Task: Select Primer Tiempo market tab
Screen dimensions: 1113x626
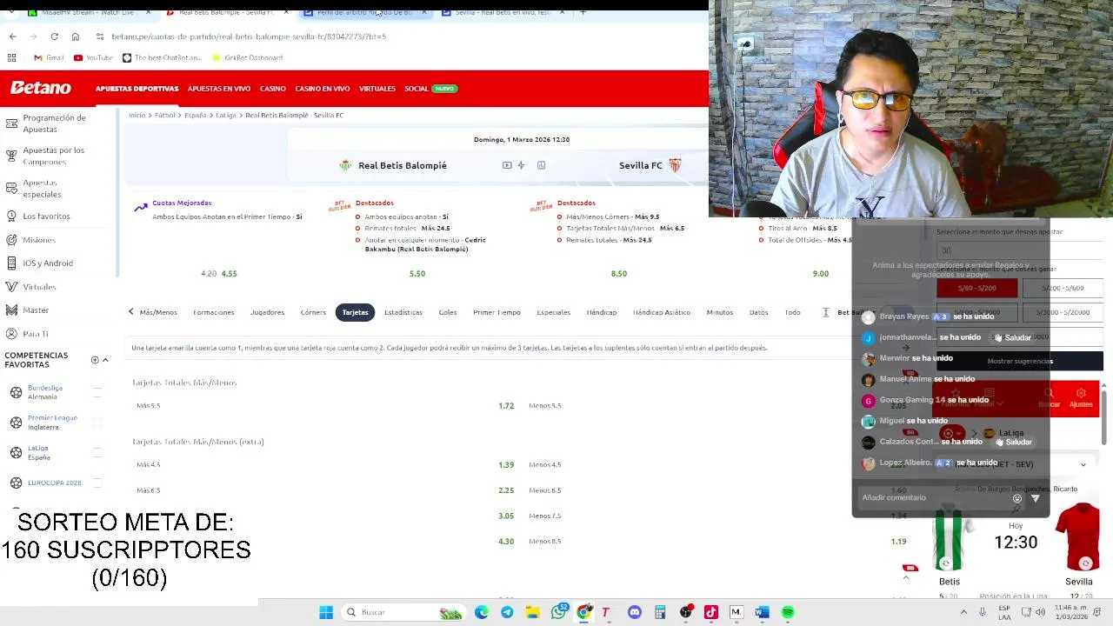Action: (x=497, y=312)
